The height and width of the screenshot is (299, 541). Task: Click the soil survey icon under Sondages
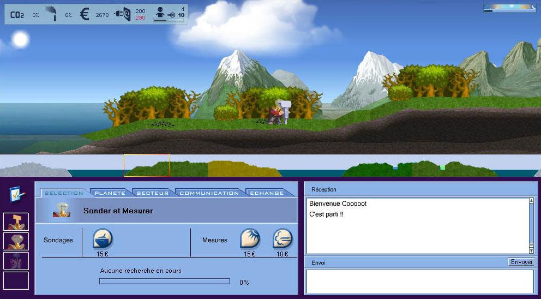(103, 239)
